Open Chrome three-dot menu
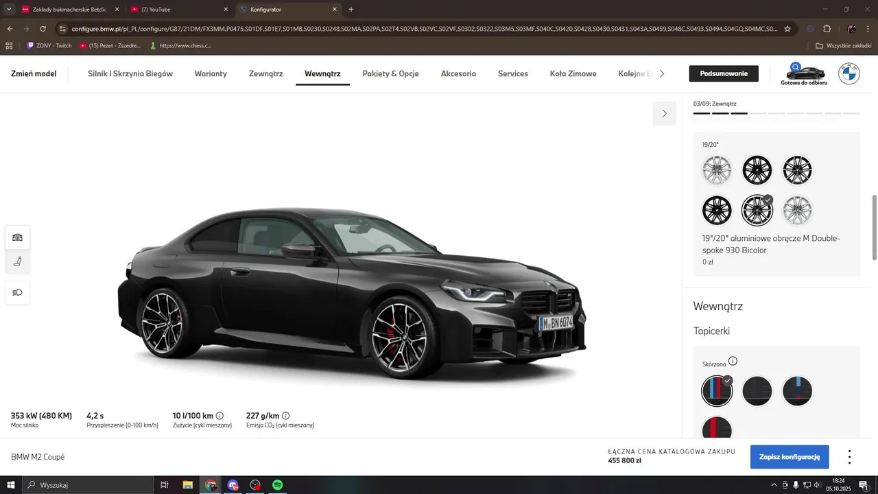 pos(868,29)
